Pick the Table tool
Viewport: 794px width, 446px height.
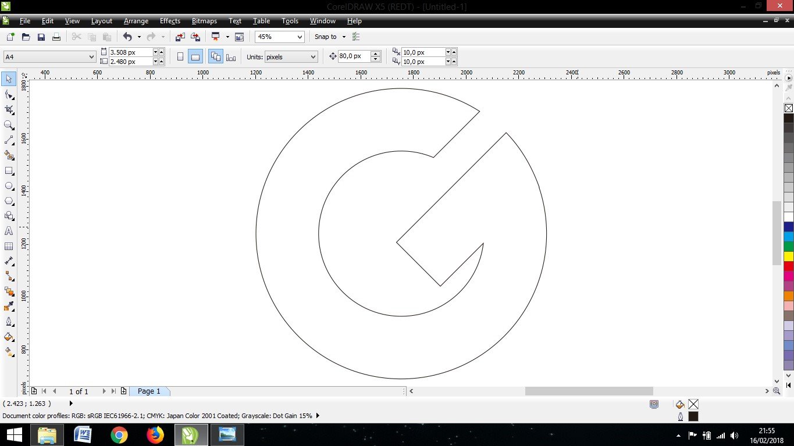[x=9, y=246]
